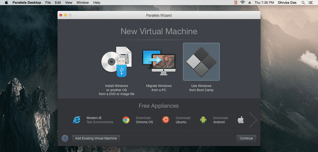Minimize the Parallels Wizard with yellow button
The image size is (318, 152).
[x=65, y=15]
